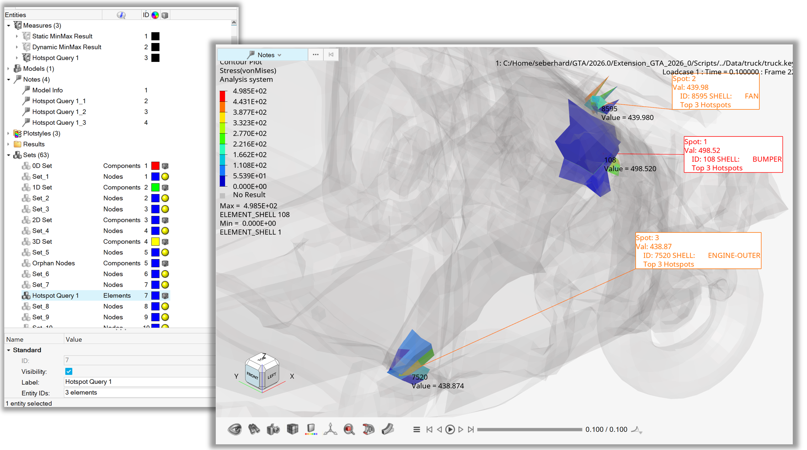Select Hotspot Query 1_2 note in tree
Screen dimensions: 807x450
tap(59, 112)
